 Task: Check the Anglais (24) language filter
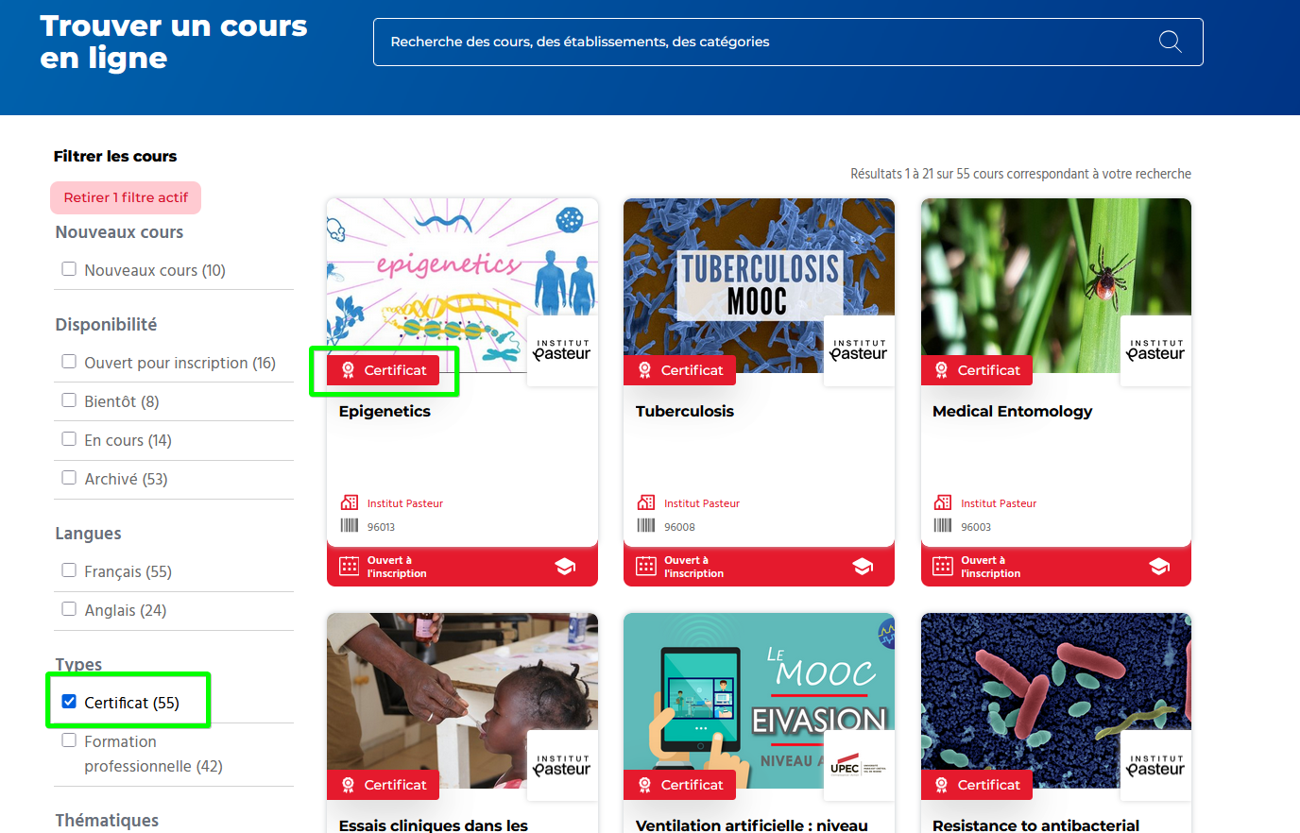point(69,609)
